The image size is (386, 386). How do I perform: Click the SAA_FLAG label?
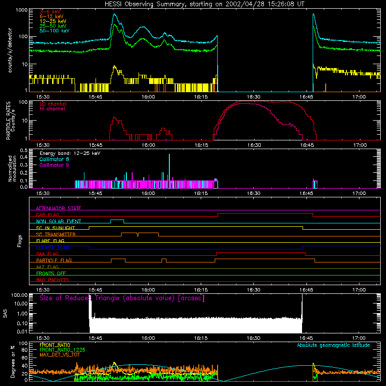47,254
